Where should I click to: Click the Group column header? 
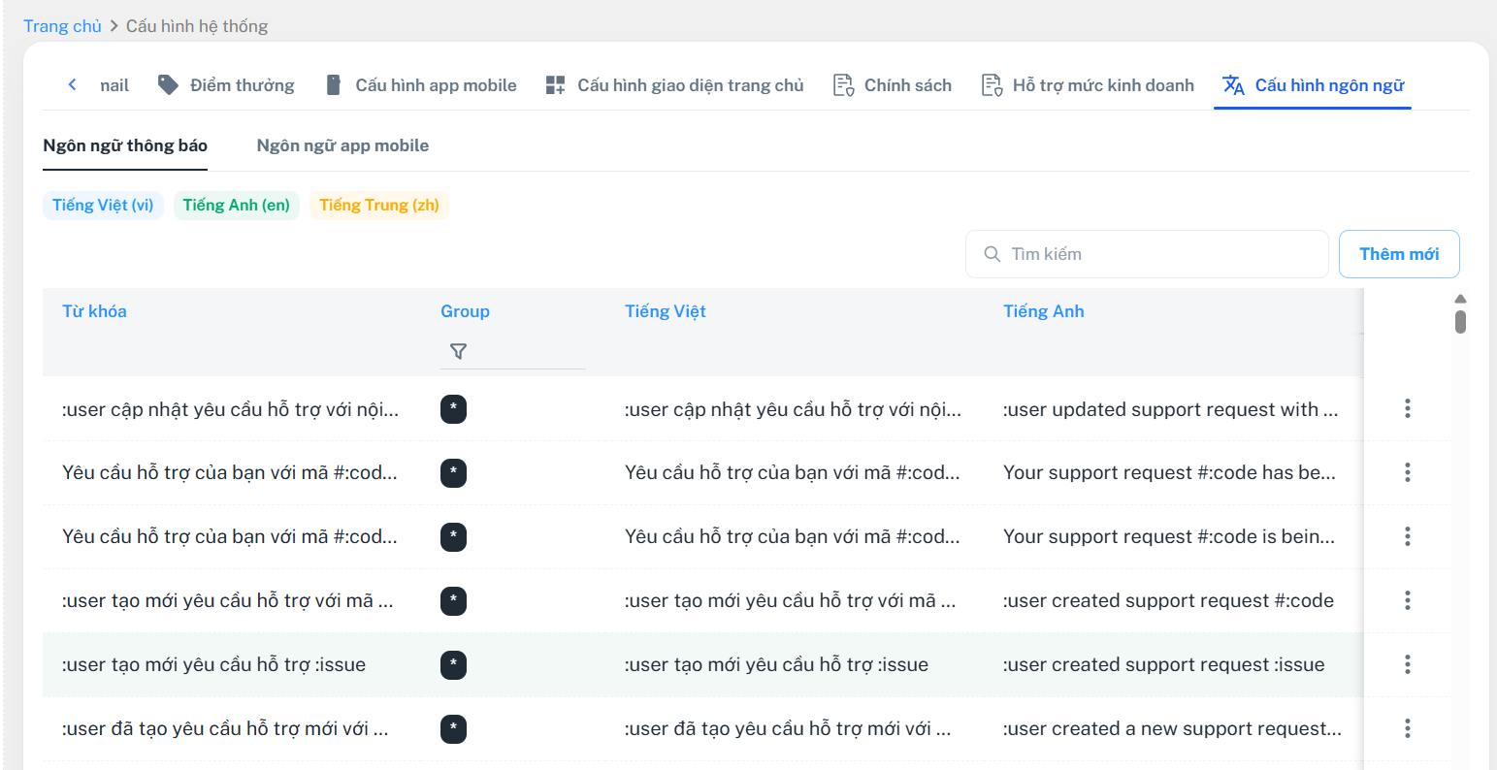coord(465,311)
